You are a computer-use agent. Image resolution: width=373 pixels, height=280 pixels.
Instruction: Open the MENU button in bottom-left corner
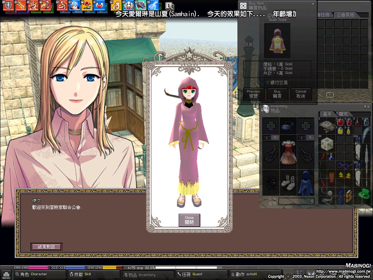click(6, 275)
